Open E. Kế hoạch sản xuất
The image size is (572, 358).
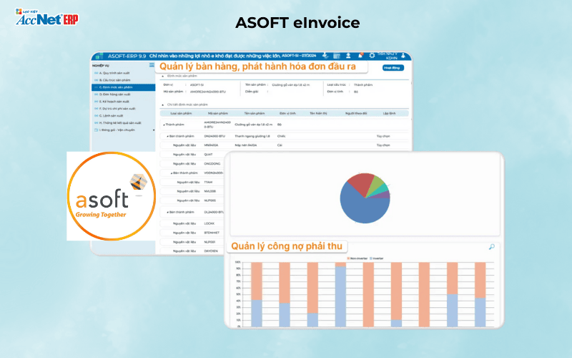114,102
